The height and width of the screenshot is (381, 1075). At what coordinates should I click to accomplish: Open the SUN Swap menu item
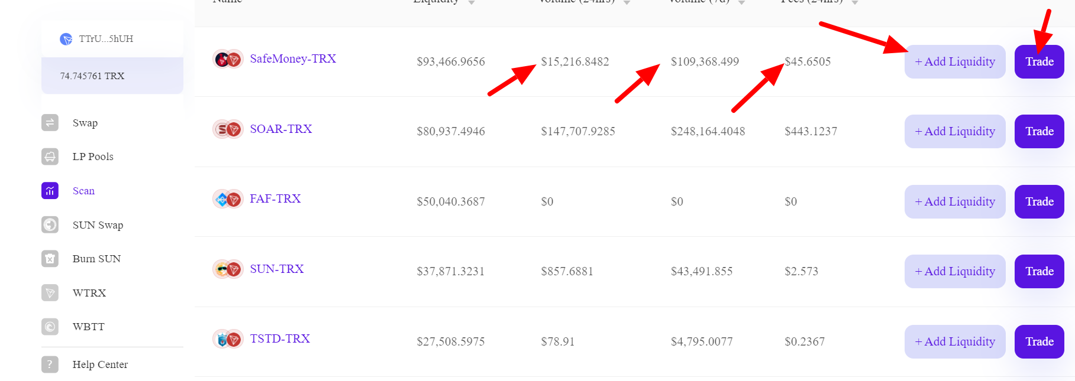[98, 225]
